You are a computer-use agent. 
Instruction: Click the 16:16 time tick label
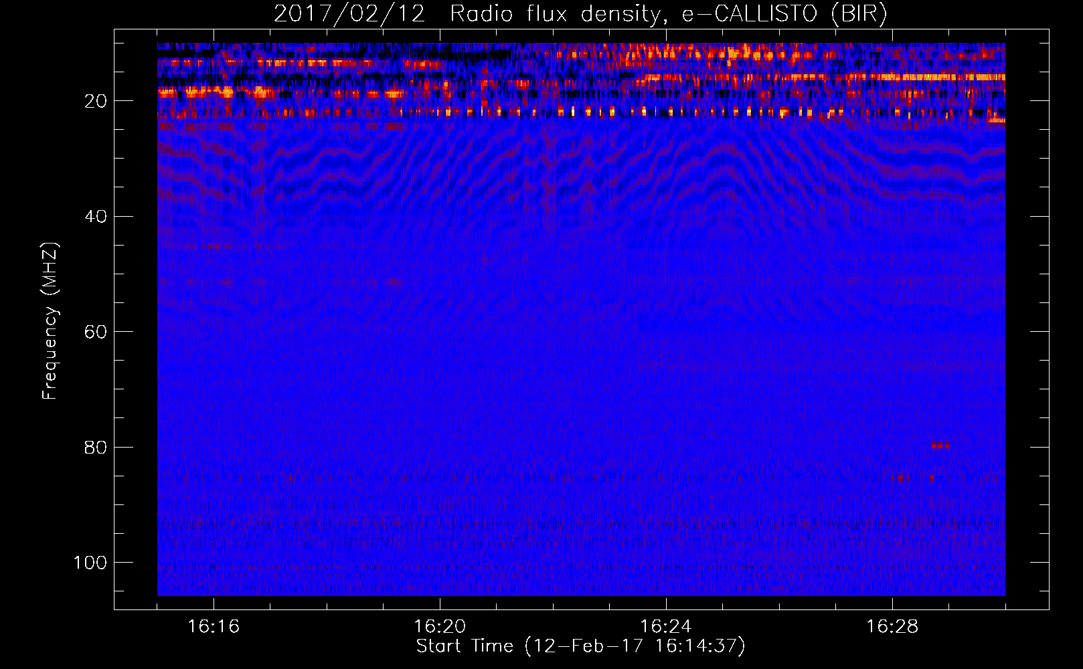tap(214, 627)
